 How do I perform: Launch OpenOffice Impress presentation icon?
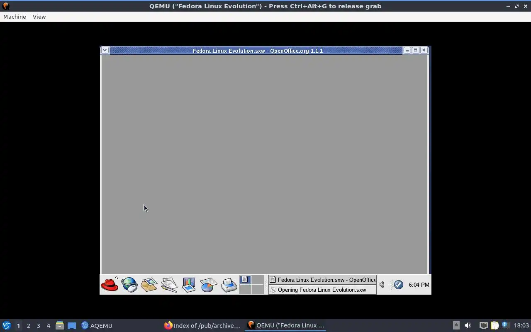coord(188,285)
